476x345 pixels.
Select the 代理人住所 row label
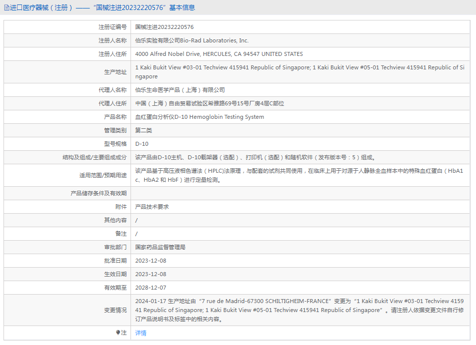click(112, 103)
